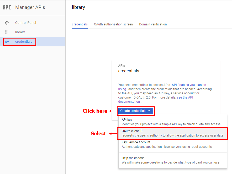Screen dimensions: 232x174
Task: Open the 'see the API documentation' link
Action: [185, 97]
